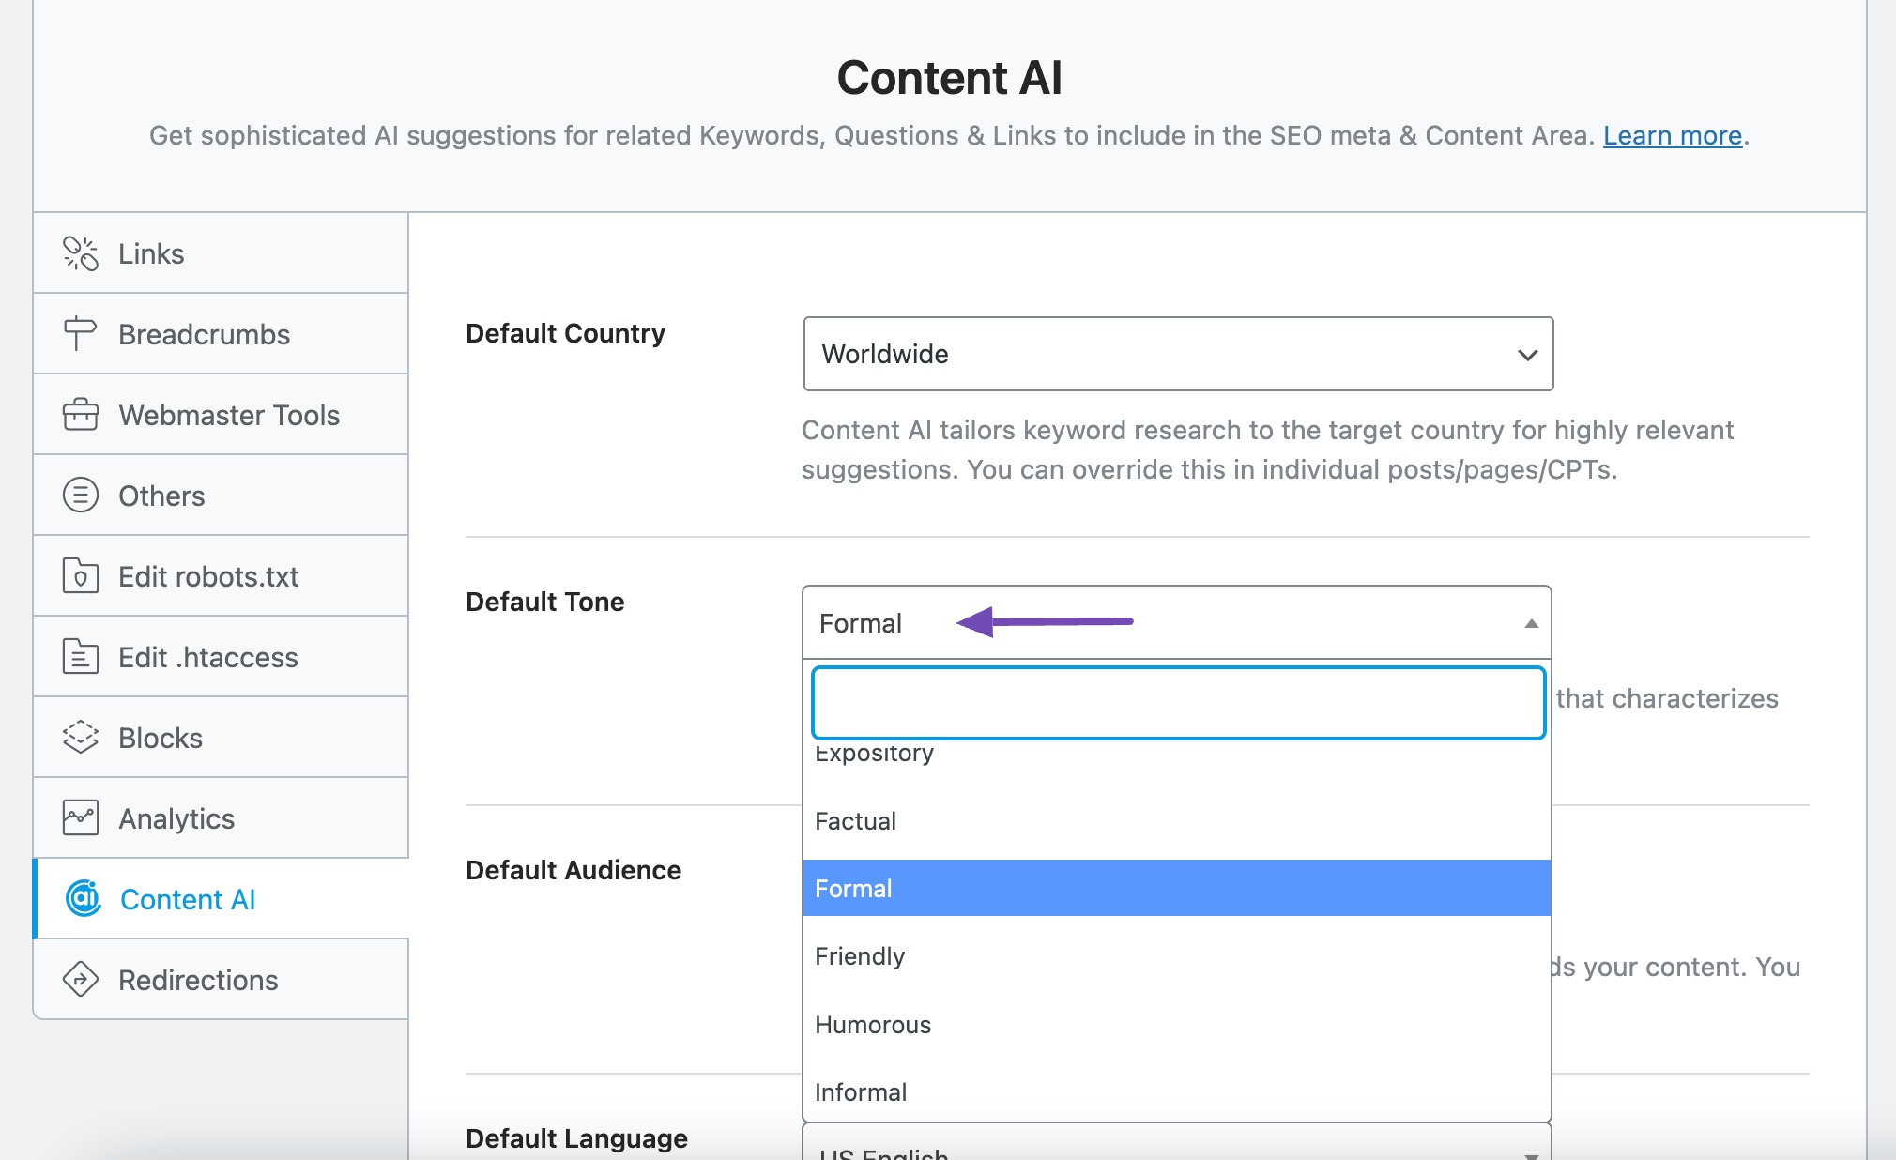Expand the Default Tone dropdown
The height and width of the screenshot is (1160, 1896).
pyautogui.click(x=1177, y=622)
